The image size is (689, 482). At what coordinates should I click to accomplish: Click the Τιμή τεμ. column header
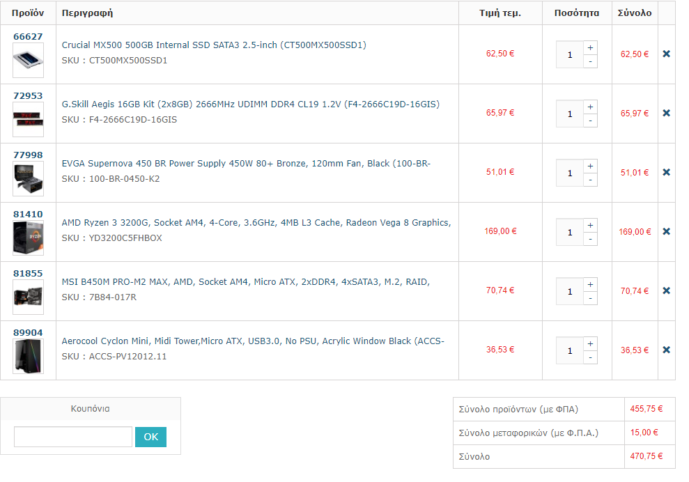tap(500, 13)
